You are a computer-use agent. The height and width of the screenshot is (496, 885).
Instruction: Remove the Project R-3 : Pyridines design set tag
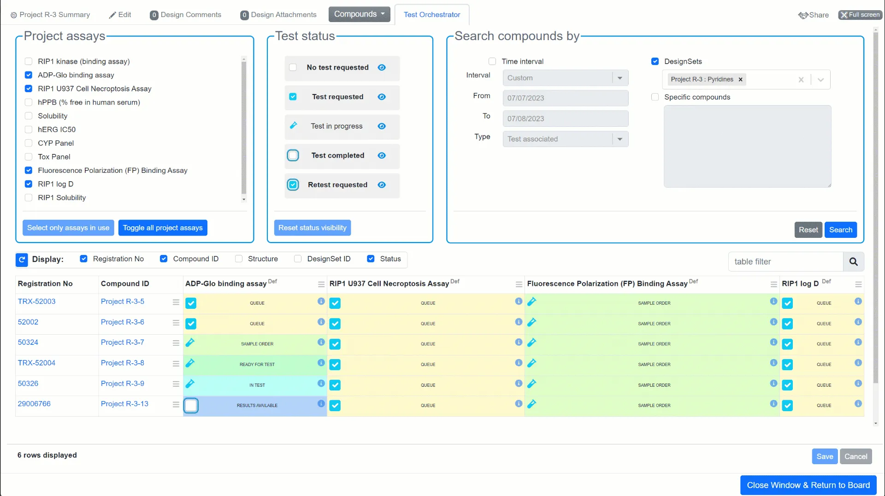click(741, 79)
